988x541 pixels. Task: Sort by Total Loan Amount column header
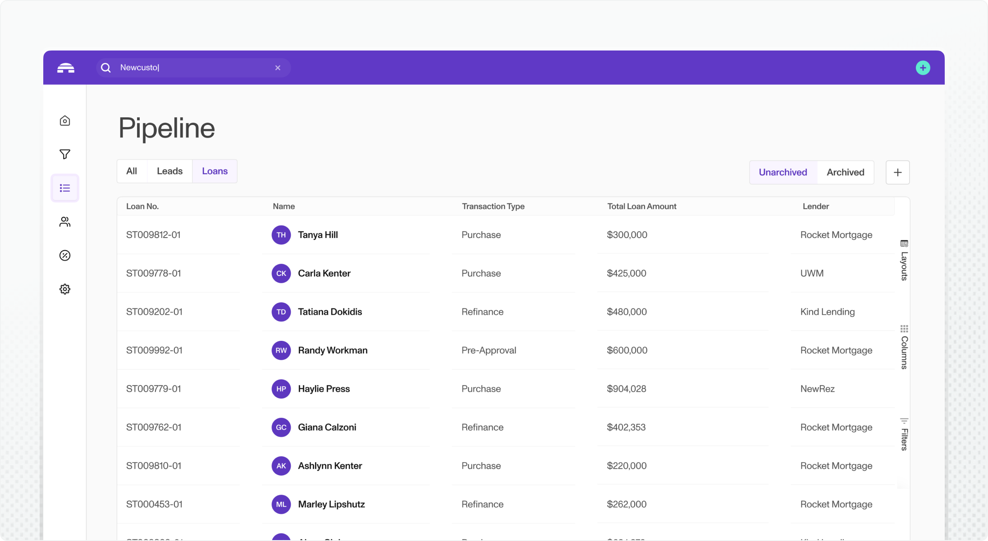(x=641, y=206)
